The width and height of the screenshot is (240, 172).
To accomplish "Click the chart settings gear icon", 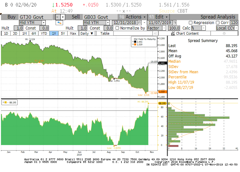I will pyautogui.click(x=224, y=33).
